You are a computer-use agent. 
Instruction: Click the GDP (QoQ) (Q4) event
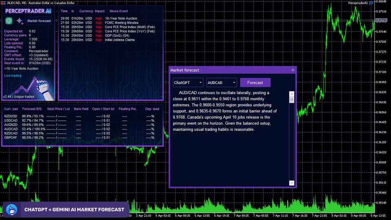pyautogui.click(x=117, y=35)
